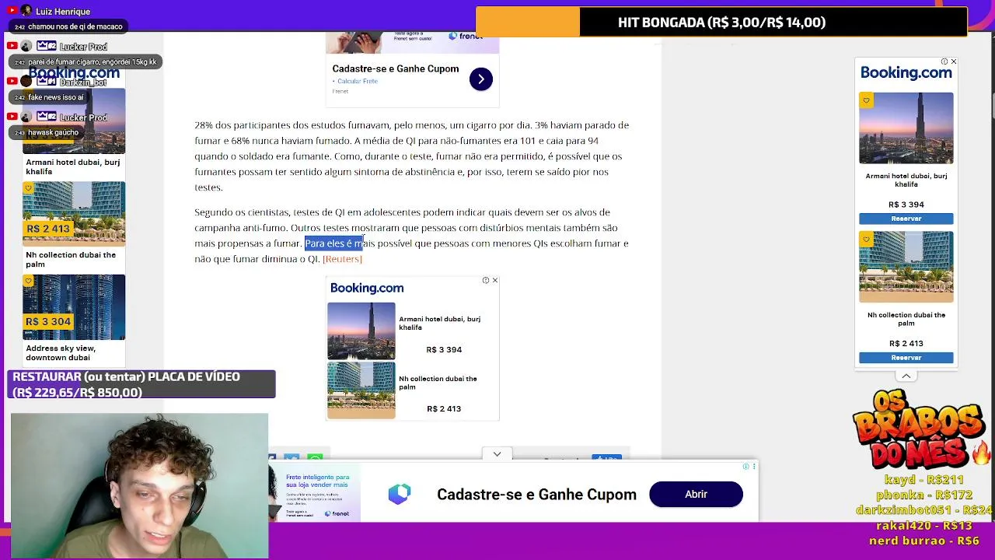This screenshot has width=995, height=560.
Task: Click 'Armani hotel dubai, burj khalifa' in right ad
Action: (x=906, y=180)
